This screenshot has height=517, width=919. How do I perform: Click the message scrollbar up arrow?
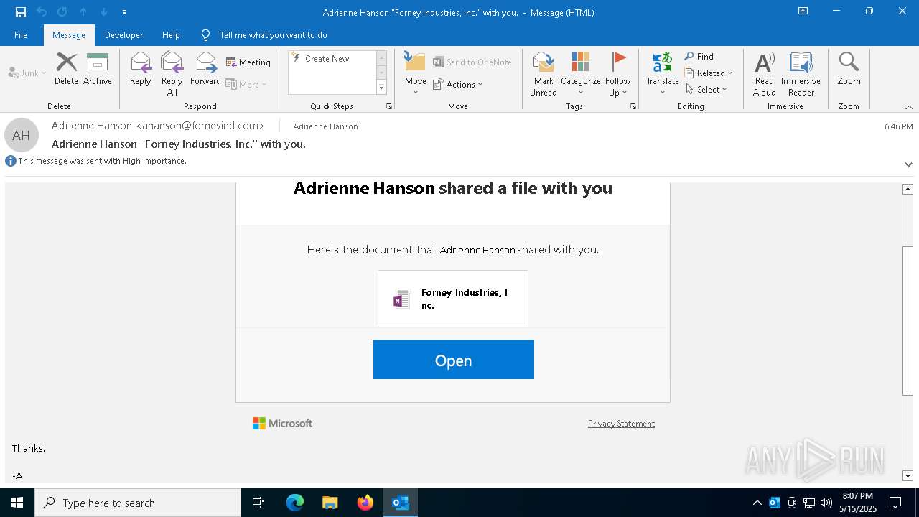908,189
